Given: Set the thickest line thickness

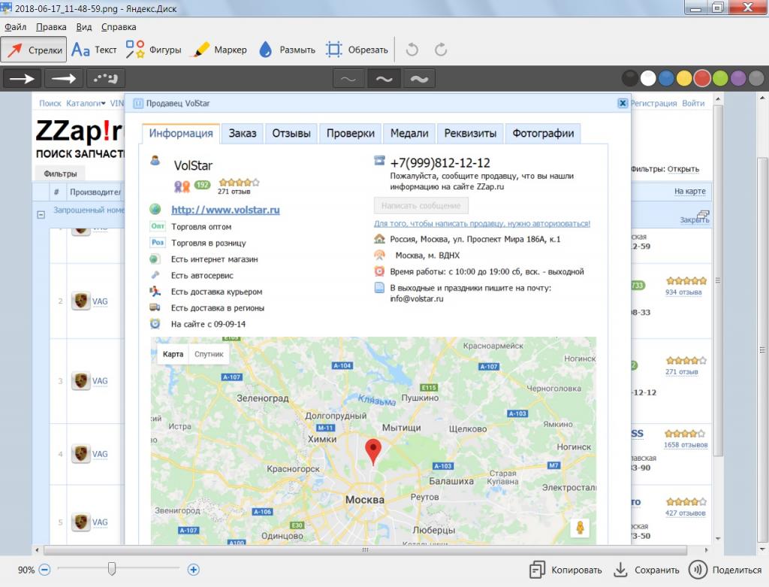Looking at the screenshot, I should pyautogui.click(x=419, y=78).
